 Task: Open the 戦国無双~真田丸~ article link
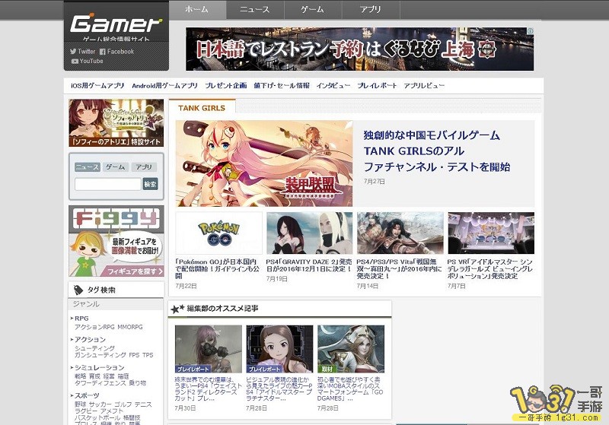click(x=399, y=268)
